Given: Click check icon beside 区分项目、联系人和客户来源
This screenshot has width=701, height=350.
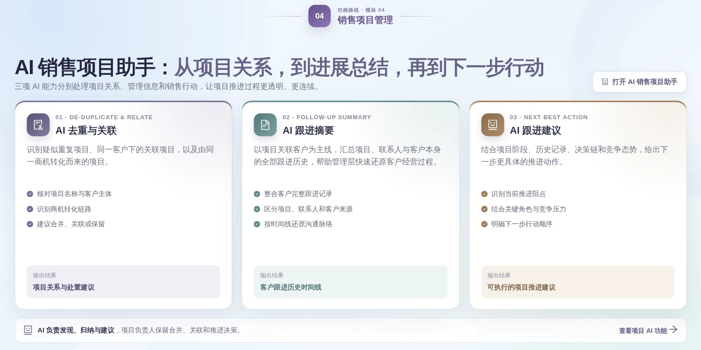Looking at the screenshot, I should [x=257, y=209].
